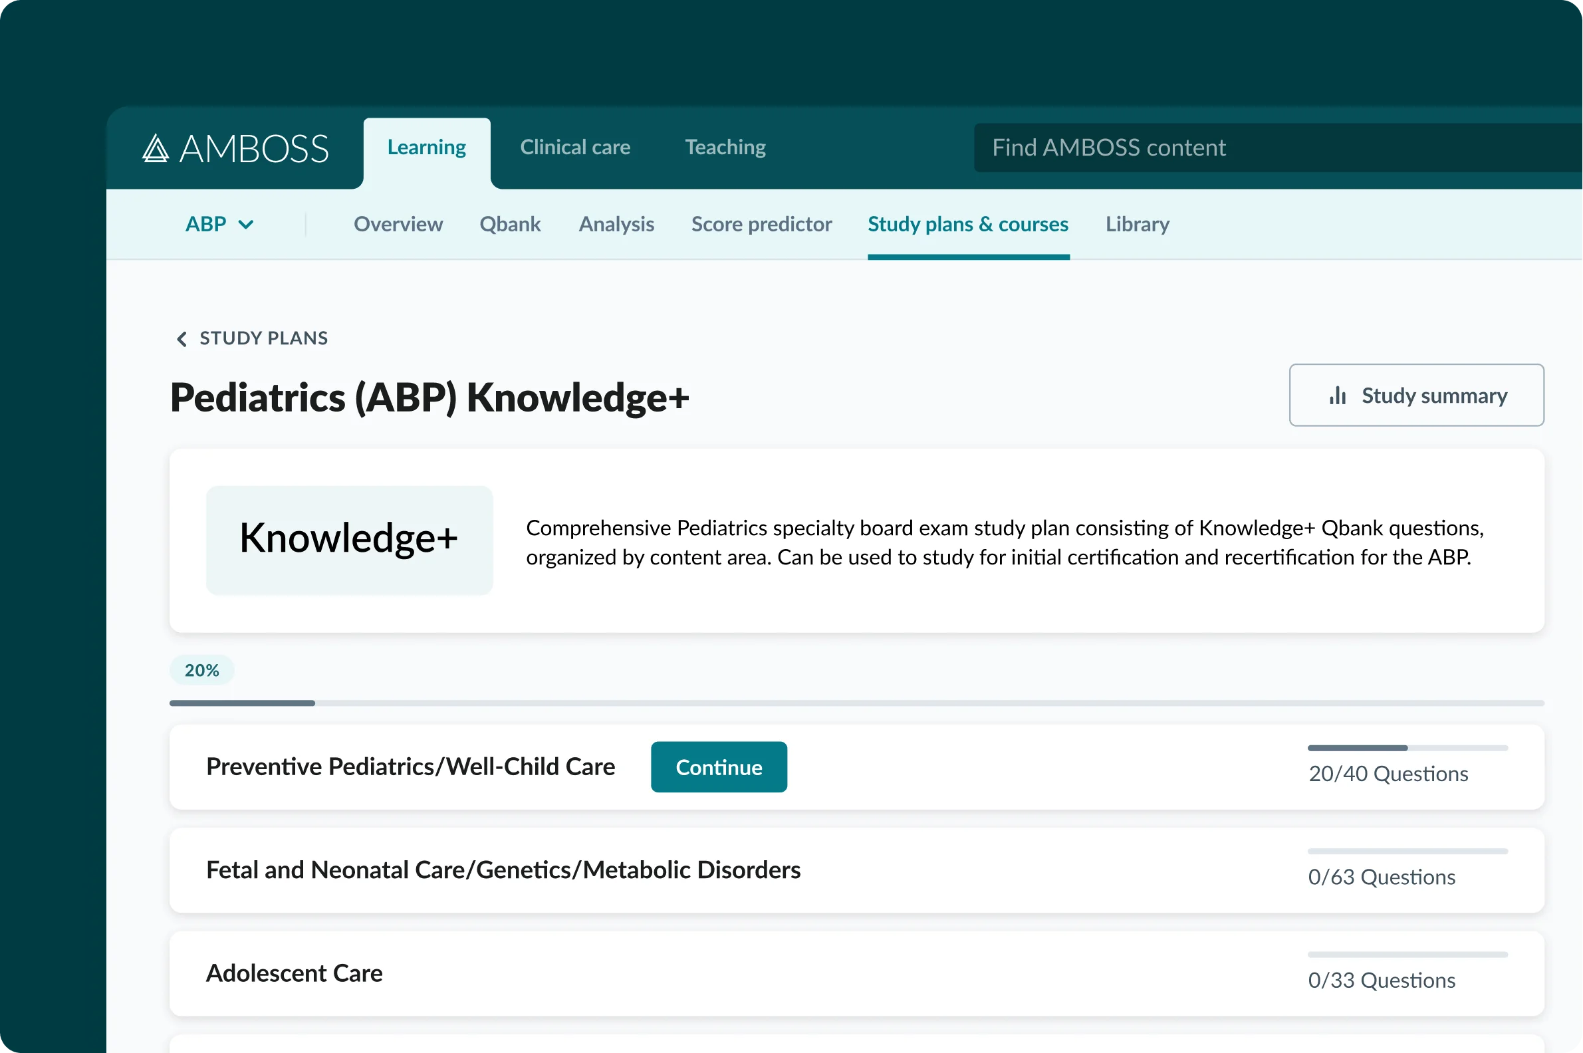Image resolution: width=1583 pixels, height=1053 pixels.
Task: Open Fetal and Neonatal Care/Genetics/Metabolic Disorders section
Action: pos(503,870)
